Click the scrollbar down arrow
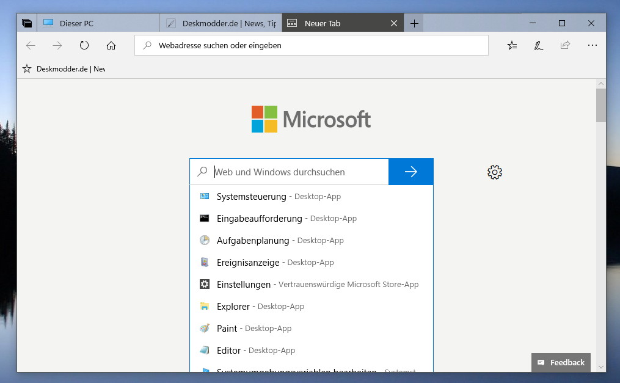This screenshot has width=620, height=383. click(601, 367)
